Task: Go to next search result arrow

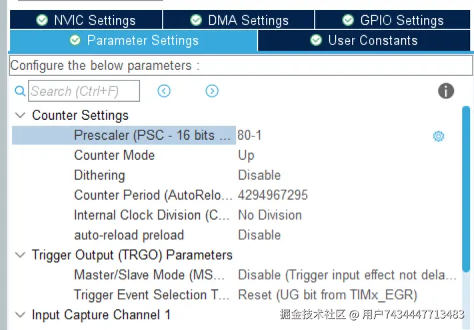Action: 212,91
